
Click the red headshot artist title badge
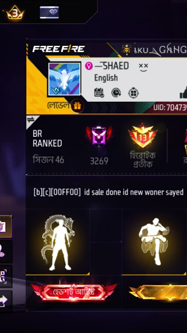[73, 292]
